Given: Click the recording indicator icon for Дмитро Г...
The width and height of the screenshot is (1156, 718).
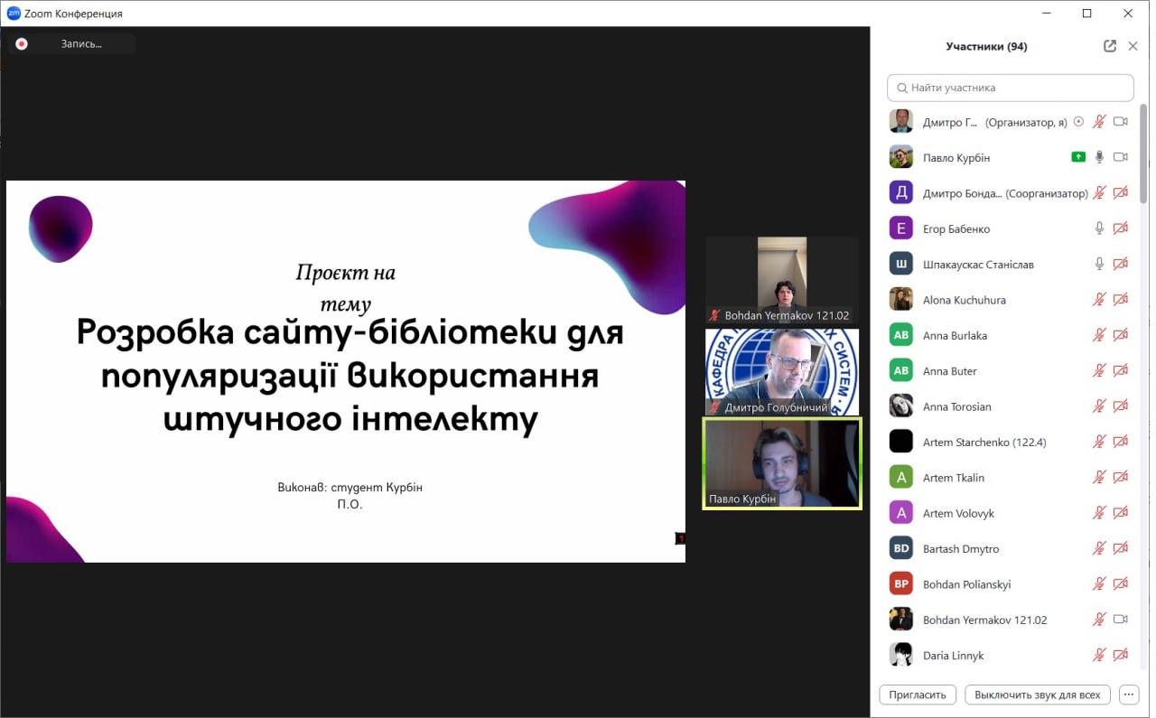Looking at the screenshot, I should [x=1077, y=122].
